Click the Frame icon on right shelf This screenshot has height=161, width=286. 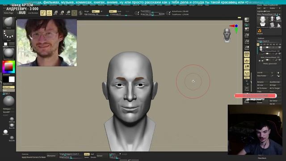247,89
